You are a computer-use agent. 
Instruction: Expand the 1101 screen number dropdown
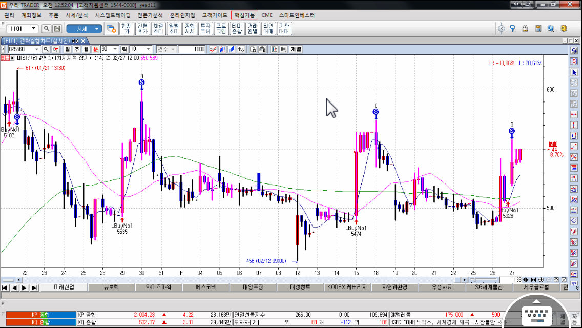(x=33, y=29)
